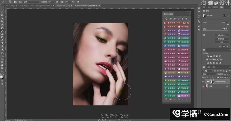Select the Type tool
The height and width of the screenshot is (121, 231).
[2, 55]
